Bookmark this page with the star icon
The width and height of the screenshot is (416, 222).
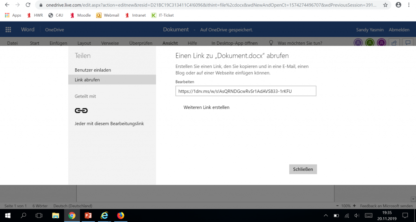[x=385, y=5]
